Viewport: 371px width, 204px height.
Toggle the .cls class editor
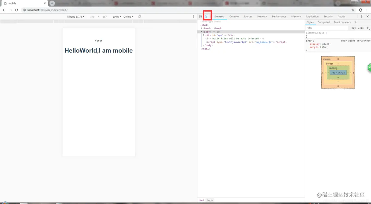click(x=361, y=28)
